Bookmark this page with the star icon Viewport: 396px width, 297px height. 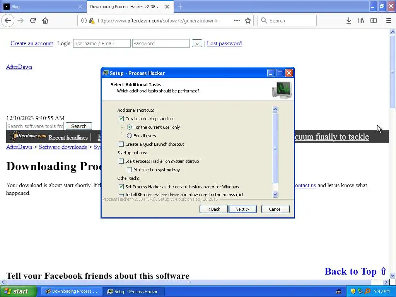click(248, 20)
